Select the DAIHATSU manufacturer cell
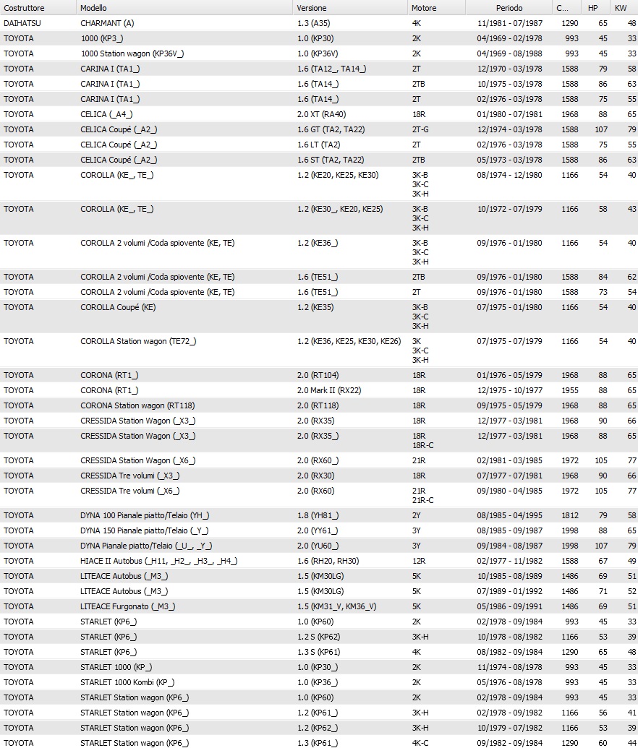The image size is (638, 748). [22, 23]
